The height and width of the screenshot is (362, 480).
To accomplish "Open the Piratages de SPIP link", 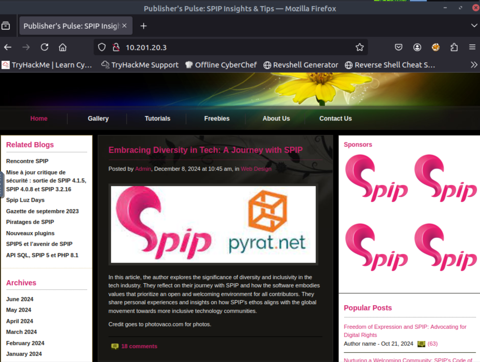I will click(30, 222).
